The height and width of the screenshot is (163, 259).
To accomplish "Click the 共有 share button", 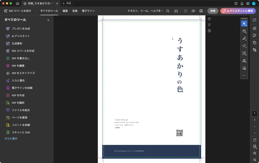I will [213, 11].
